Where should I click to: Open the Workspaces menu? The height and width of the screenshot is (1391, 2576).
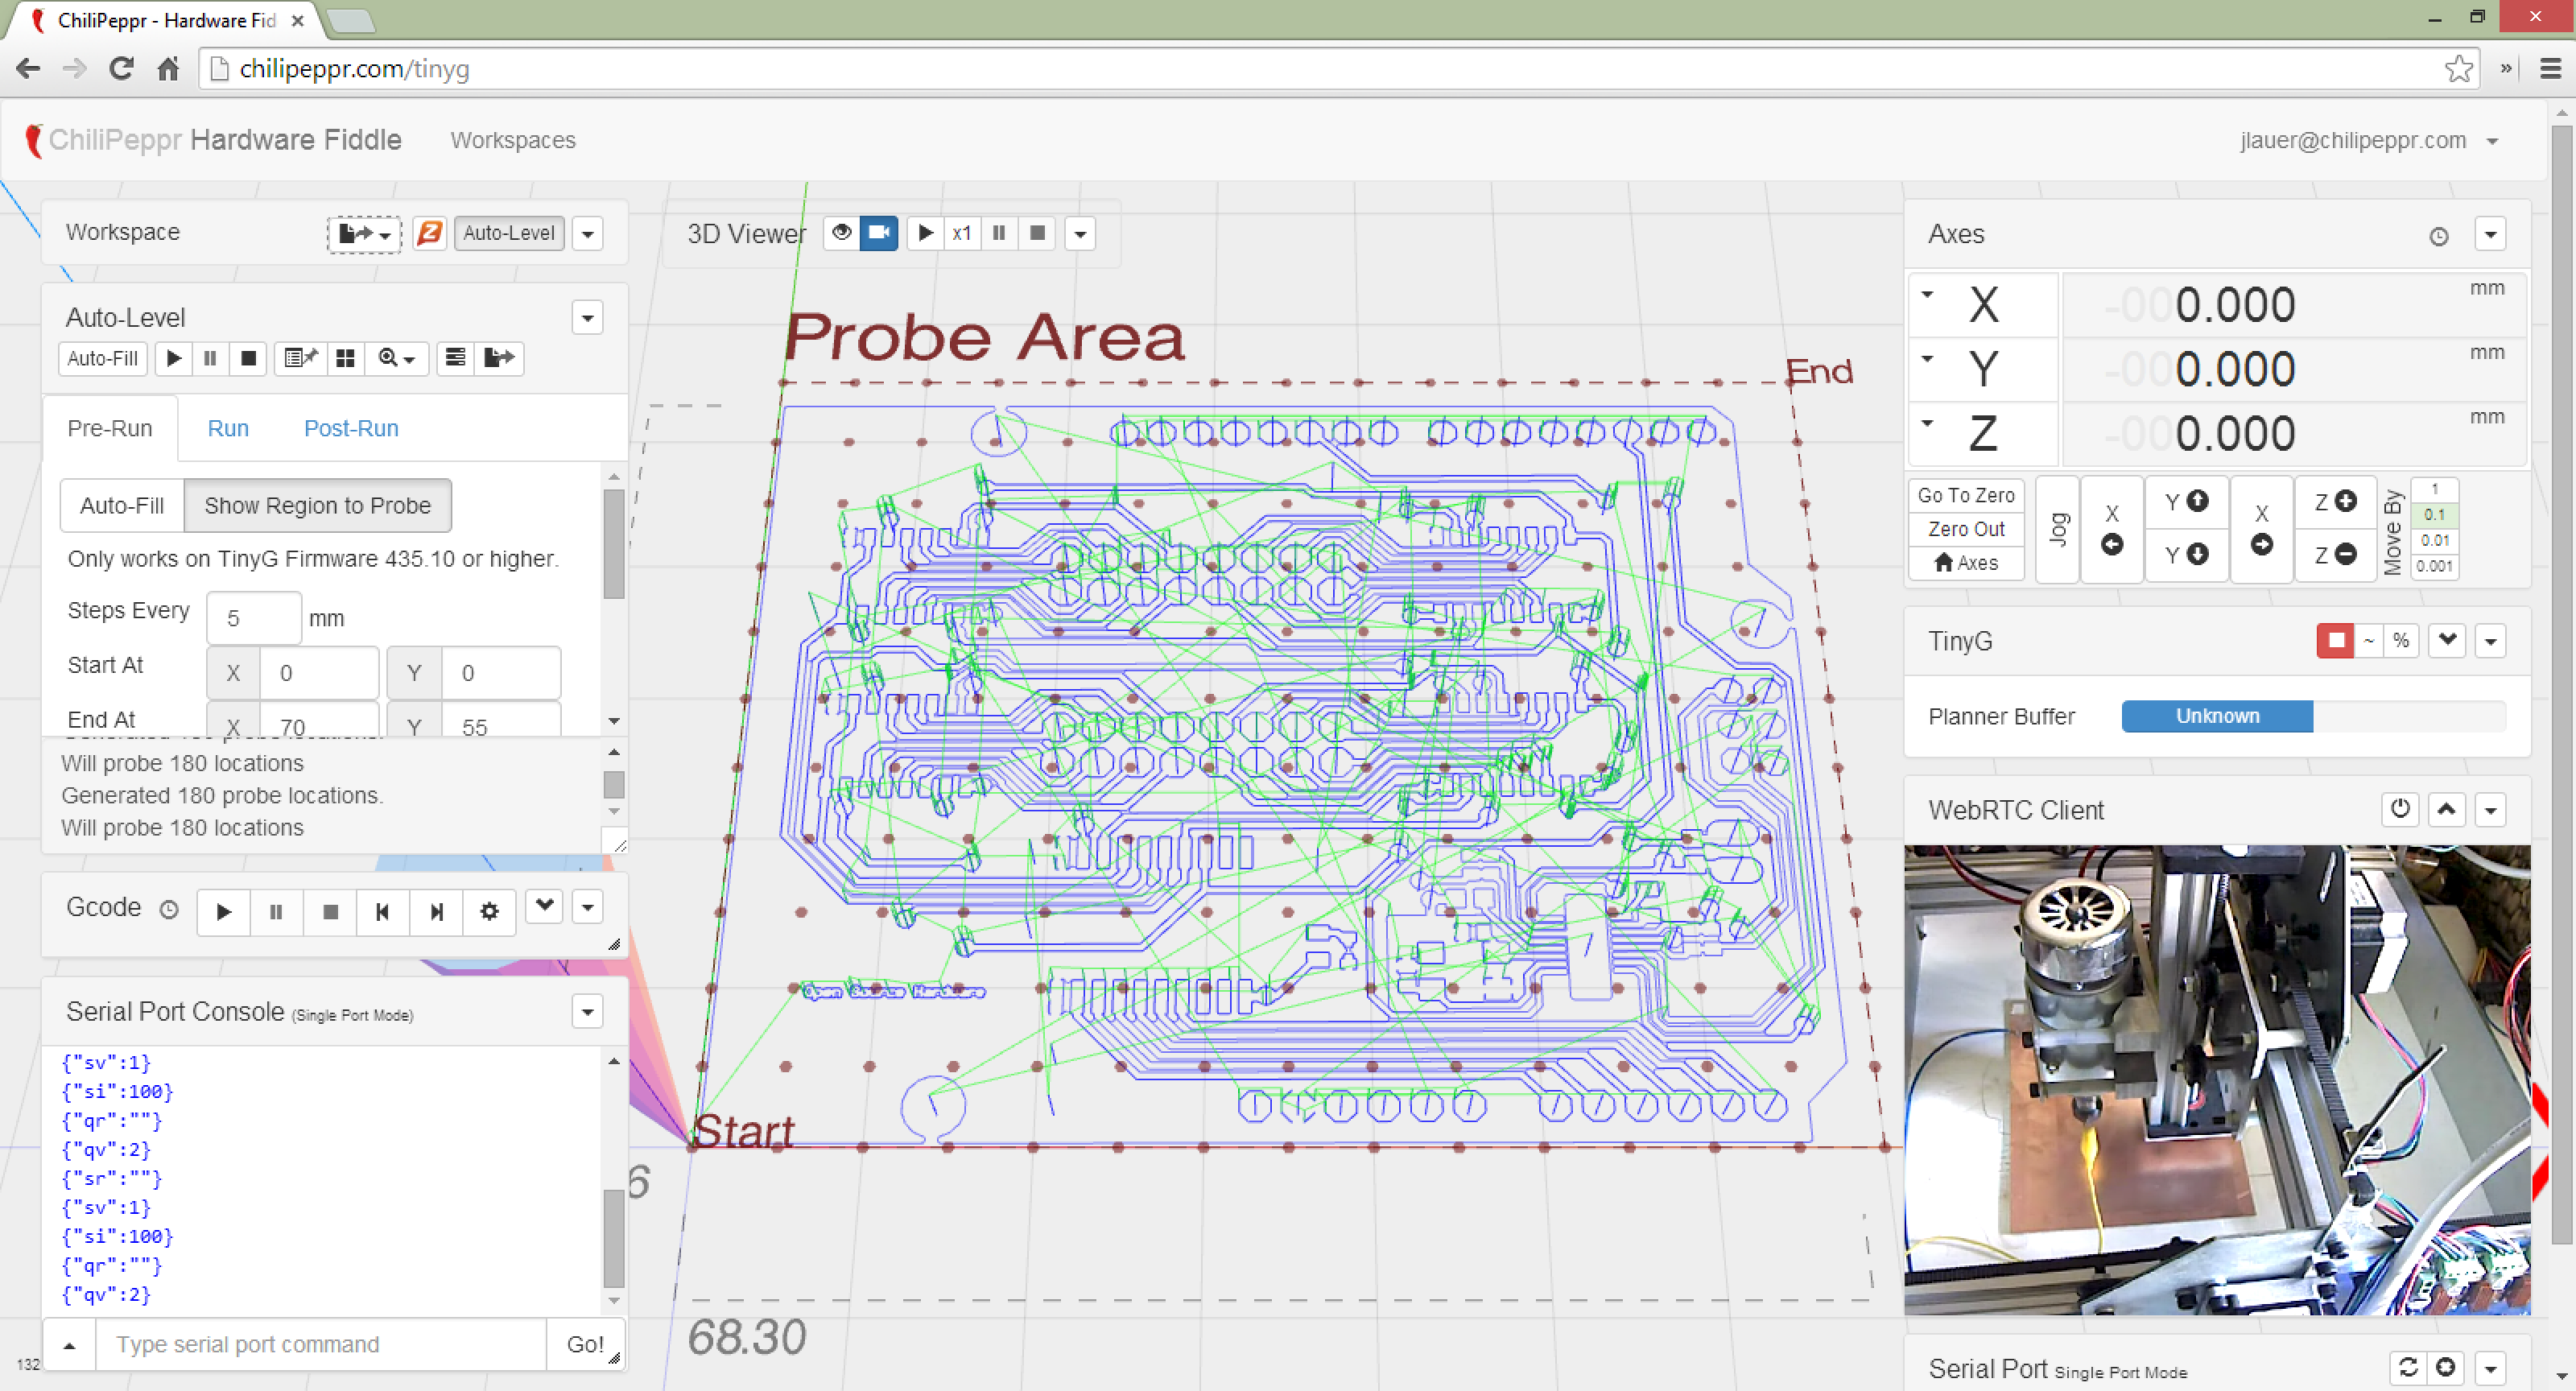pos(513,140)
